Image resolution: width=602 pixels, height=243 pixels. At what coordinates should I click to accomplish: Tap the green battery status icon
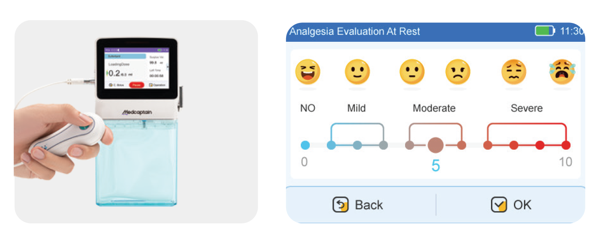click(x=544, y=31)
